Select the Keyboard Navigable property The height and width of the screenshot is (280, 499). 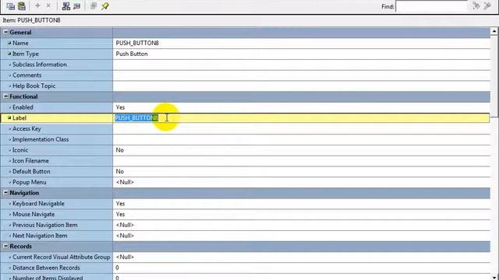[x=245, y=204]
